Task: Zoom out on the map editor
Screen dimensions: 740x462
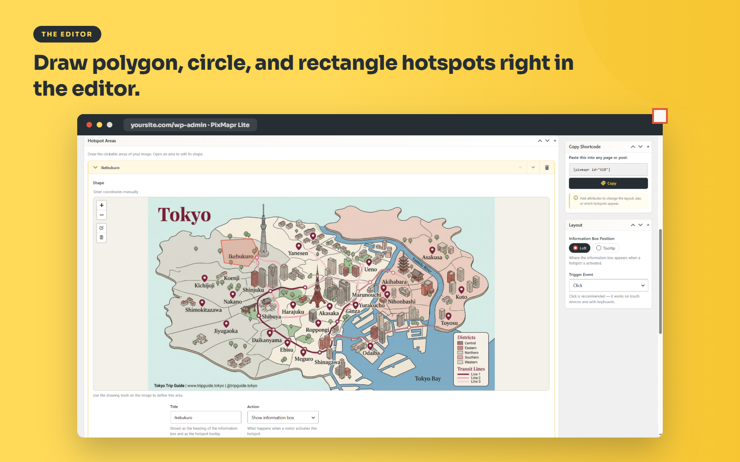Action: [x=102, y=215]
